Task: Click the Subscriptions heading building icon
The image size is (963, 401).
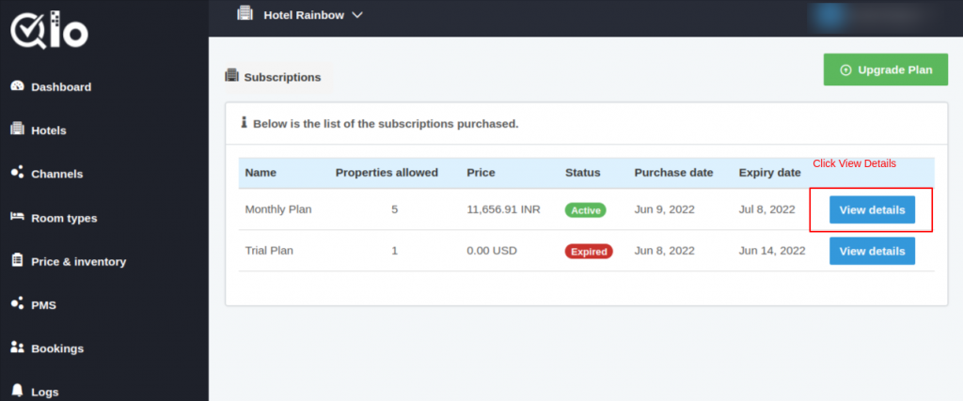Action: click(x=231, y=76)
